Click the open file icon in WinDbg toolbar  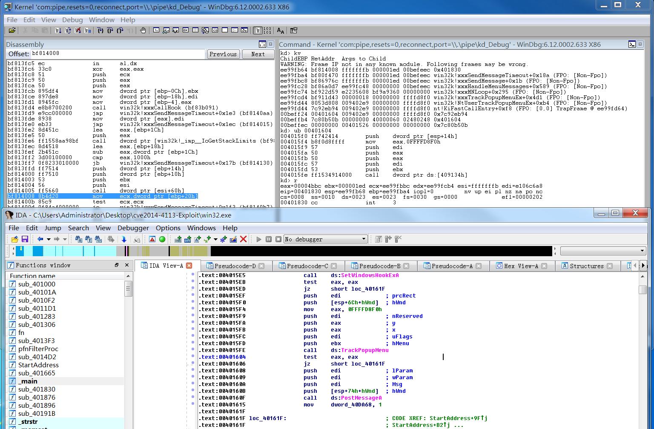click(12, 30)
